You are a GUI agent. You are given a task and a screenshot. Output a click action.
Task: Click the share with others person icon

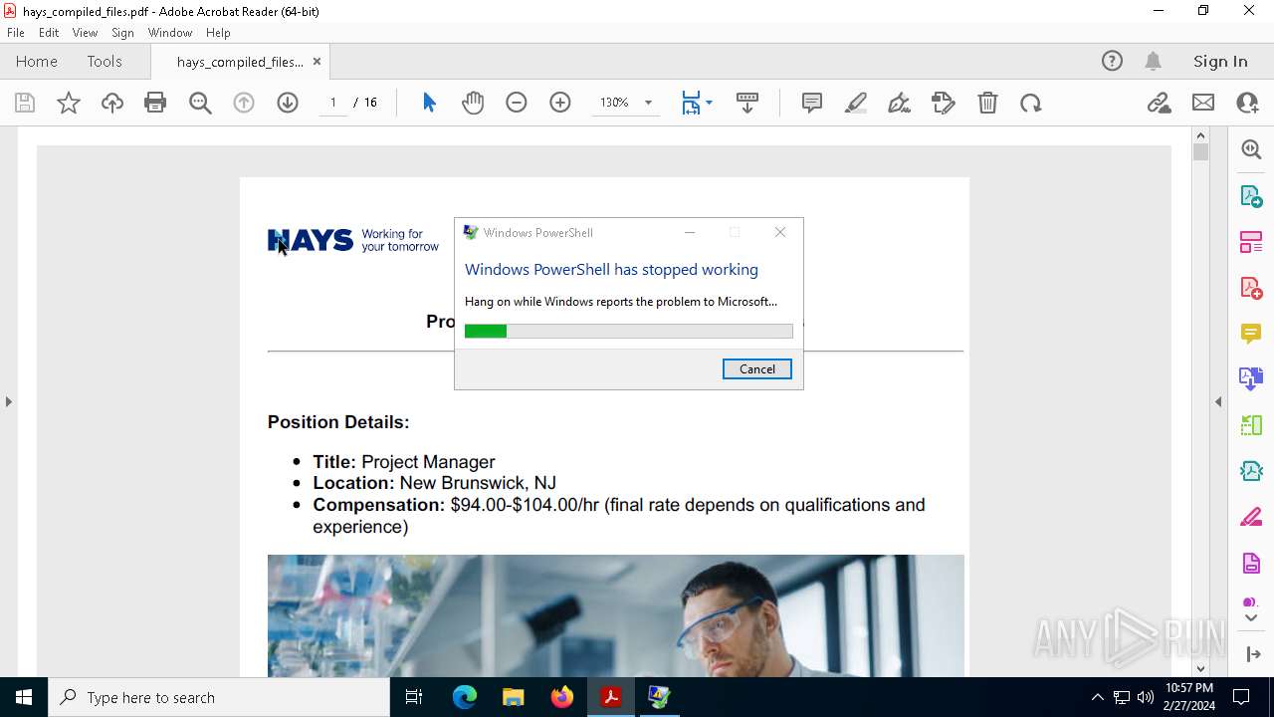point(1247,103)
